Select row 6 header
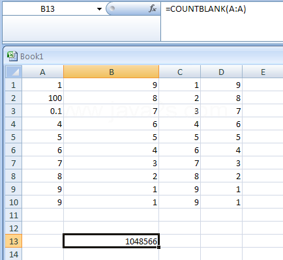The width and height of the screenshot is (283, 260). [14, 150]
